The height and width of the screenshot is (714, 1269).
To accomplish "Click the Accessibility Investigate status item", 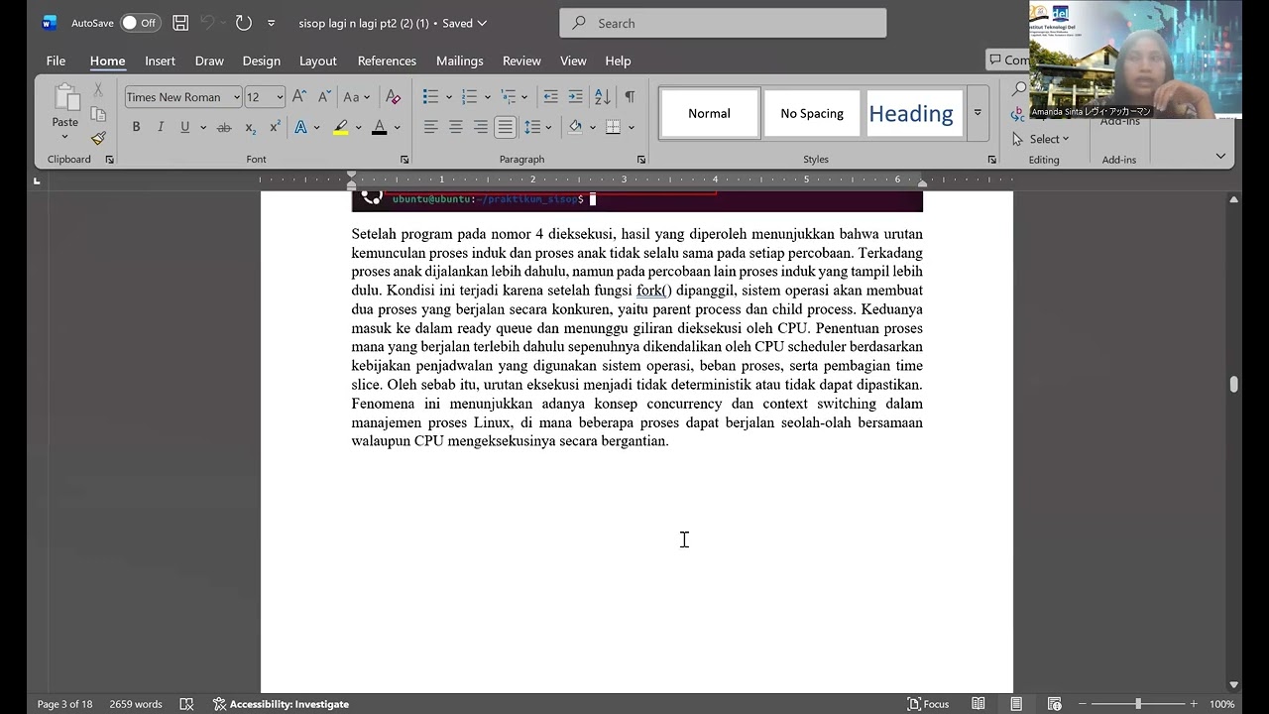I will (x=281, y=704).
